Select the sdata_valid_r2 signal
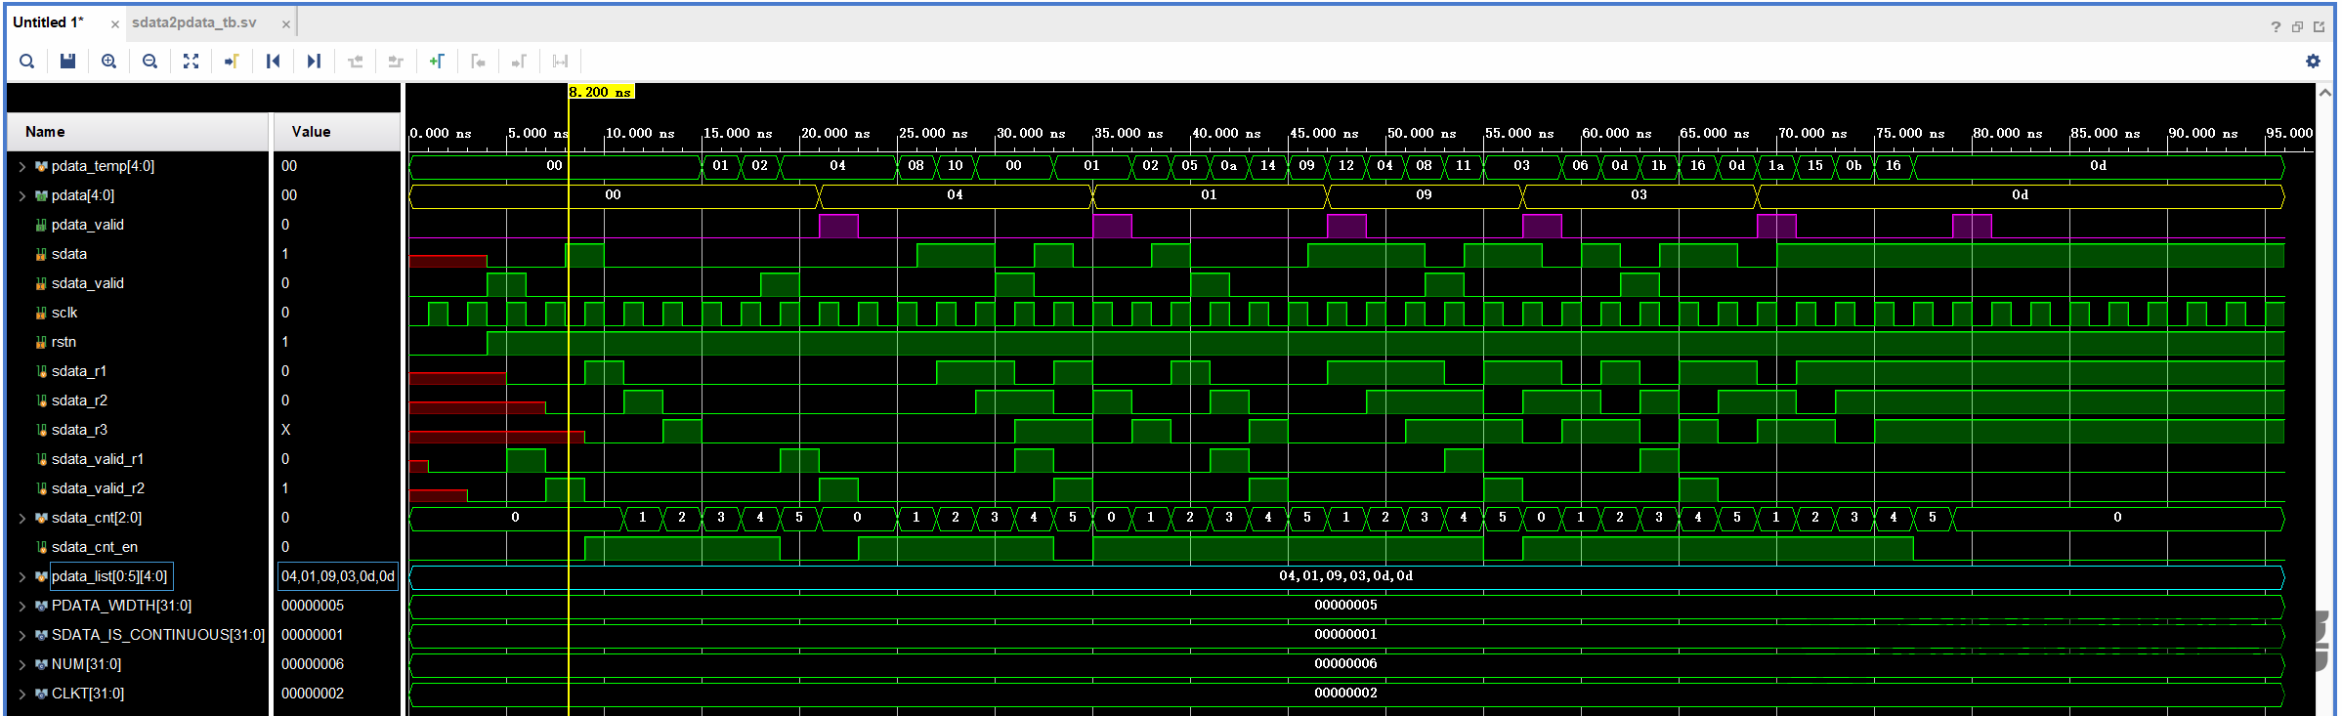This screenshot has height=716, width=2342. pyautogui.click(x=98, y=488)
